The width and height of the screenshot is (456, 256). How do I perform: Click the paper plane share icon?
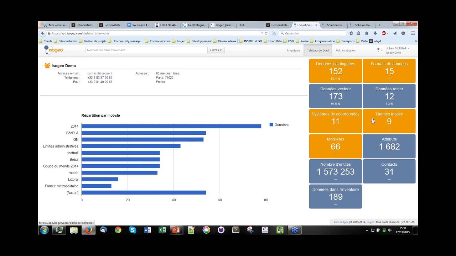click(395, 33)
